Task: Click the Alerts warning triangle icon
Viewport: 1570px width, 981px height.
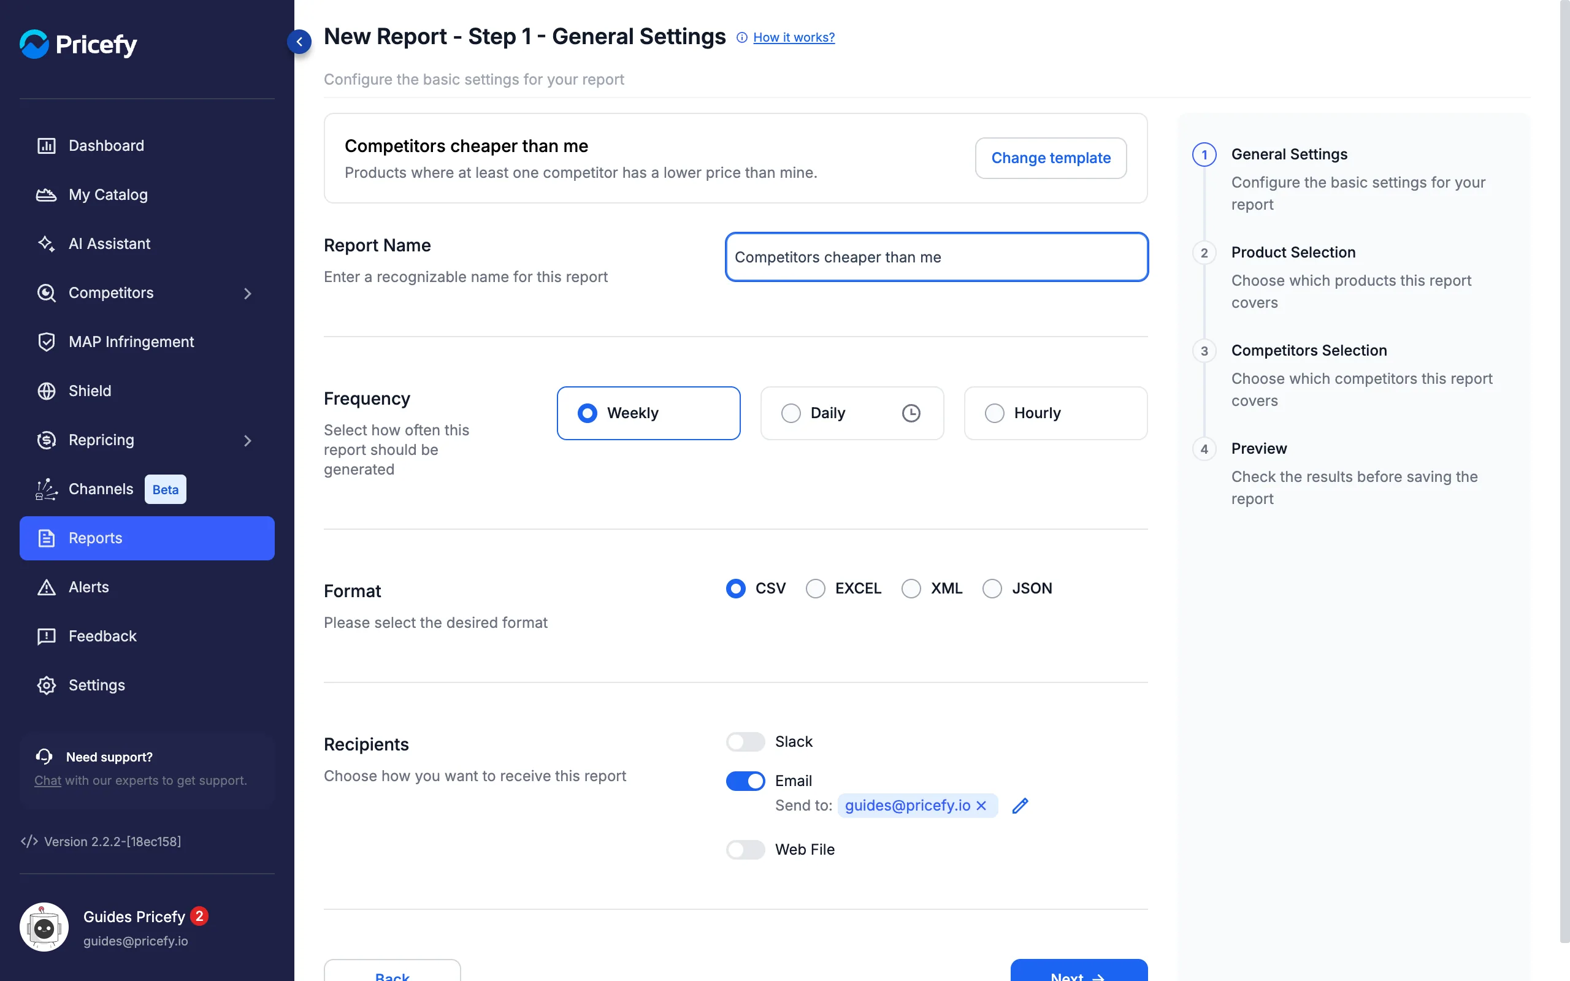Action: 46,587
